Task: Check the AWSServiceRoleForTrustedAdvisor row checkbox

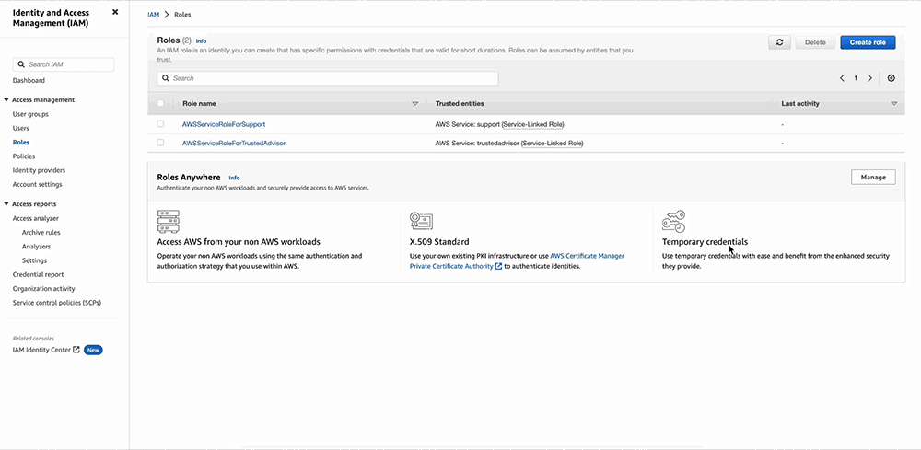Action: pyautogui.click(x=160, y=143)
